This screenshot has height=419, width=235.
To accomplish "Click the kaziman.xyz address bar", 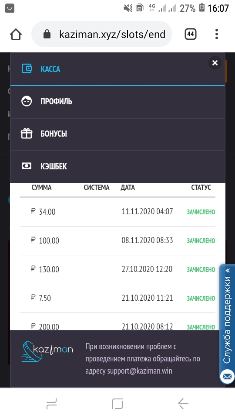I will (x=102, y=34).
